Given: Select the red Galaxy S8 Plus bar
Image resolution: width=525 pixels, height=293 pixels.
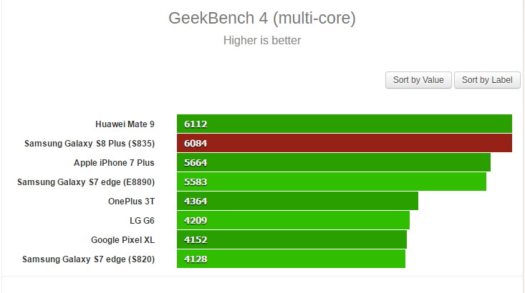Looking at the screenshot, I should 345,143.
